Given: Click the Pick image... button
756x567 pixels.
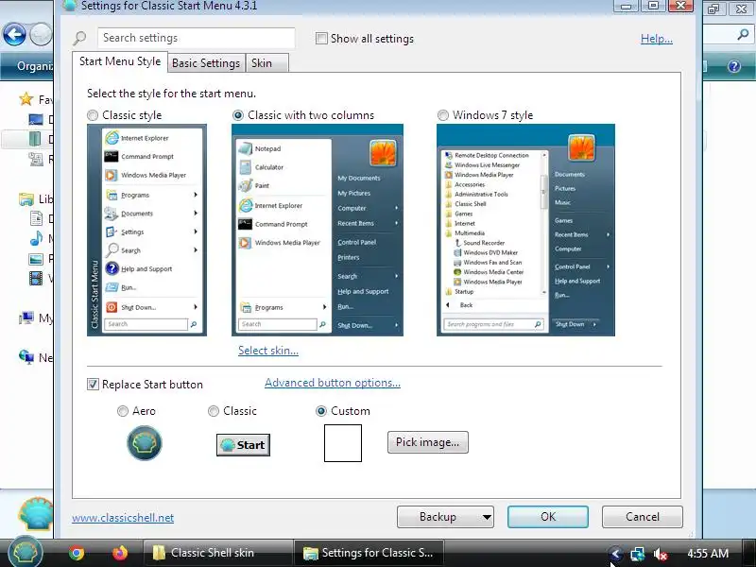Looking at the screenshot, I should [428, 442].
